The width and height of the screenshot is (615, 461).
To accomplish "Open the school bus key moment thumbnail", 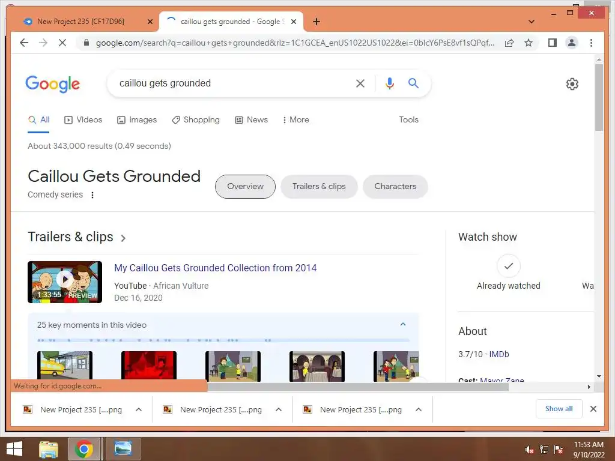I will click(x=65, y=366).
